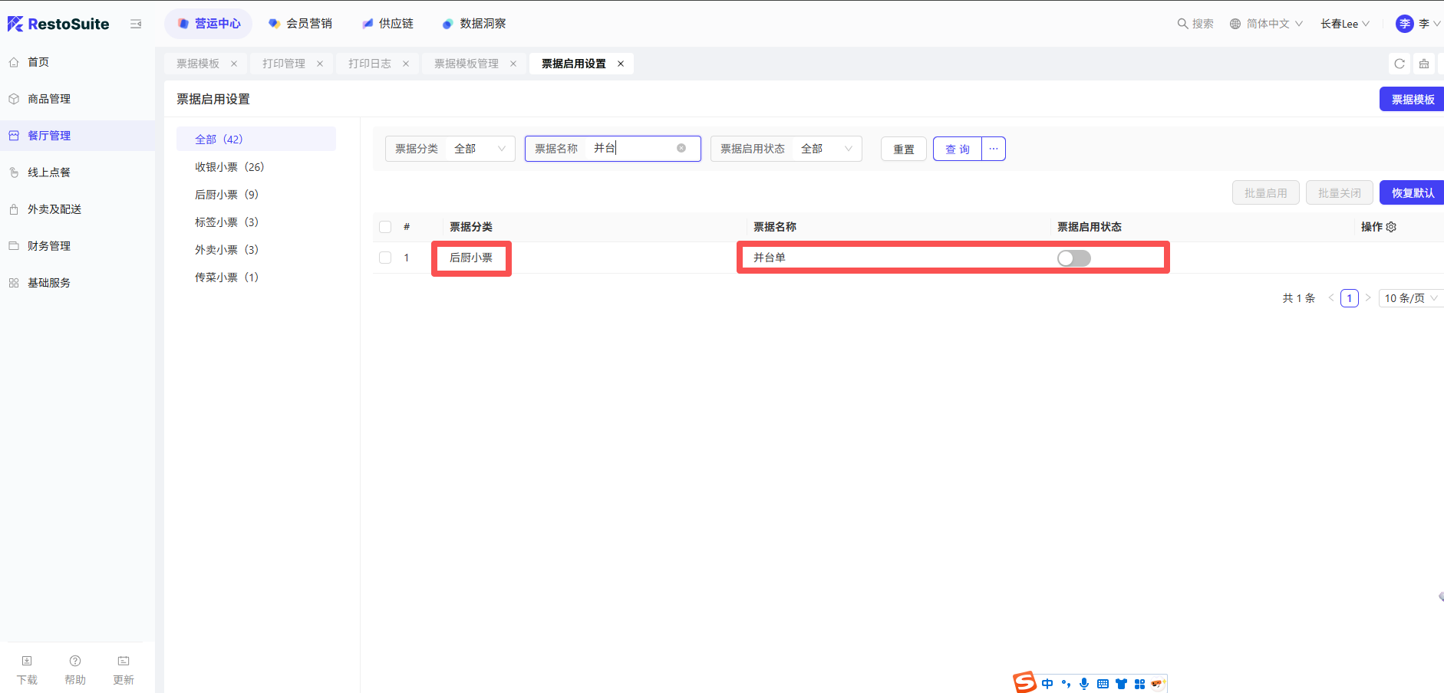
Task: Open the 供应链 top menu
Action: click(x=388, y=24)
